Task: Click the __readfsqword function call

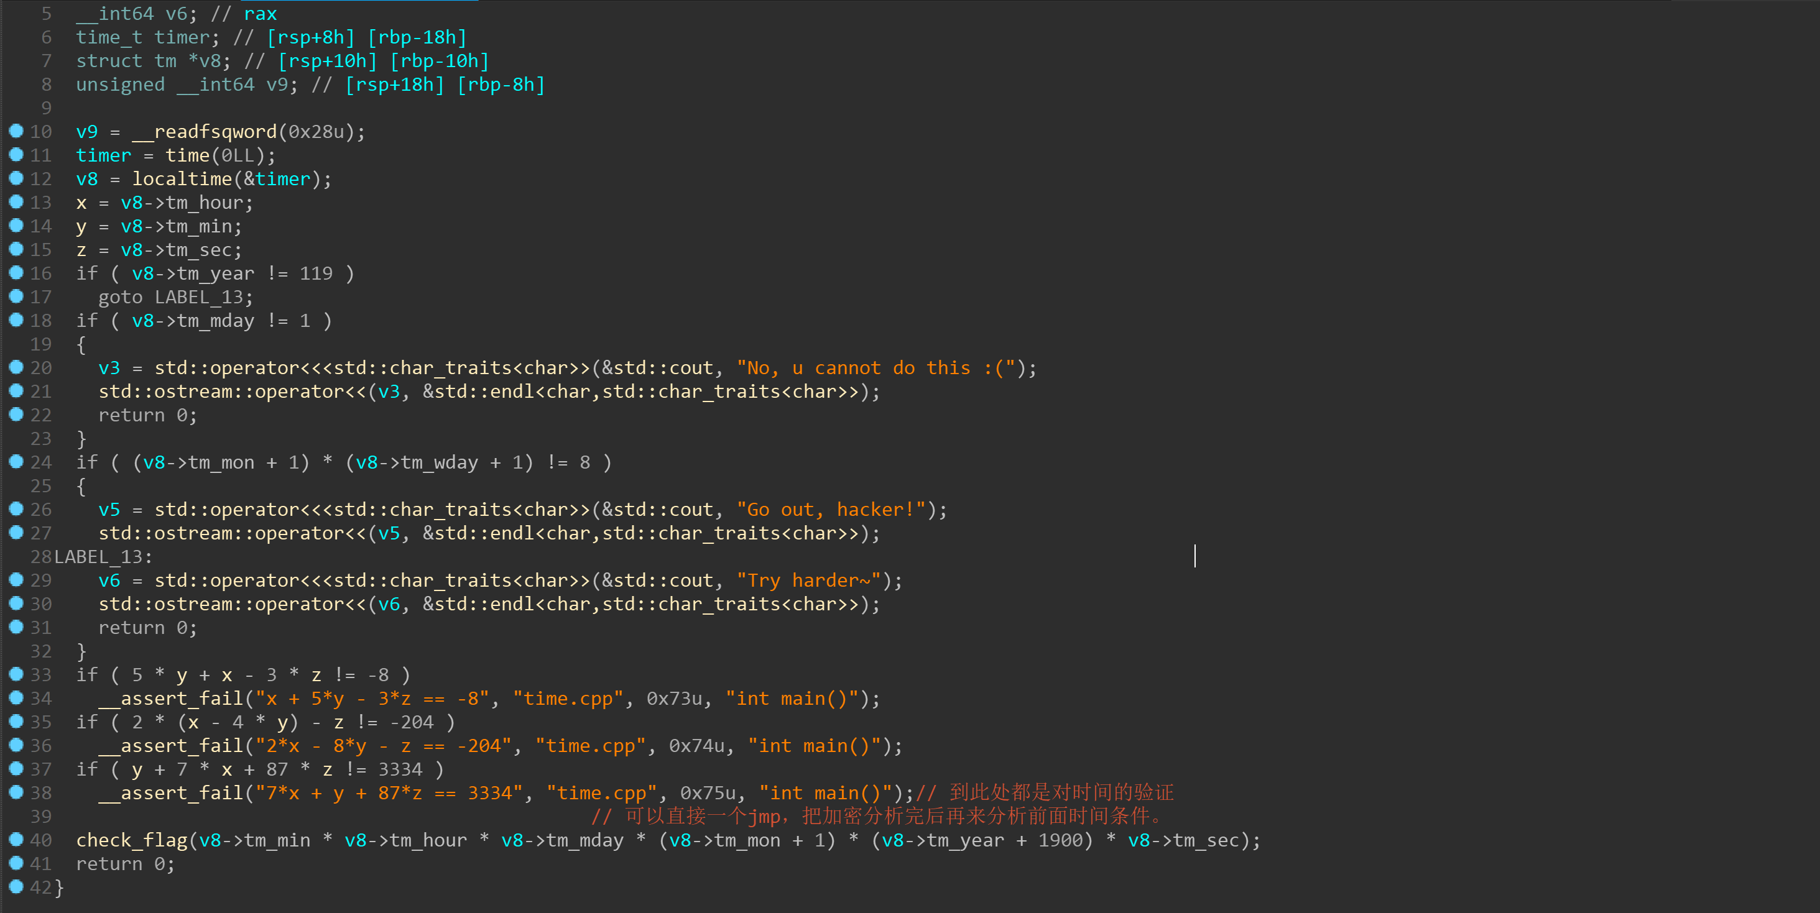Action: 204,132
